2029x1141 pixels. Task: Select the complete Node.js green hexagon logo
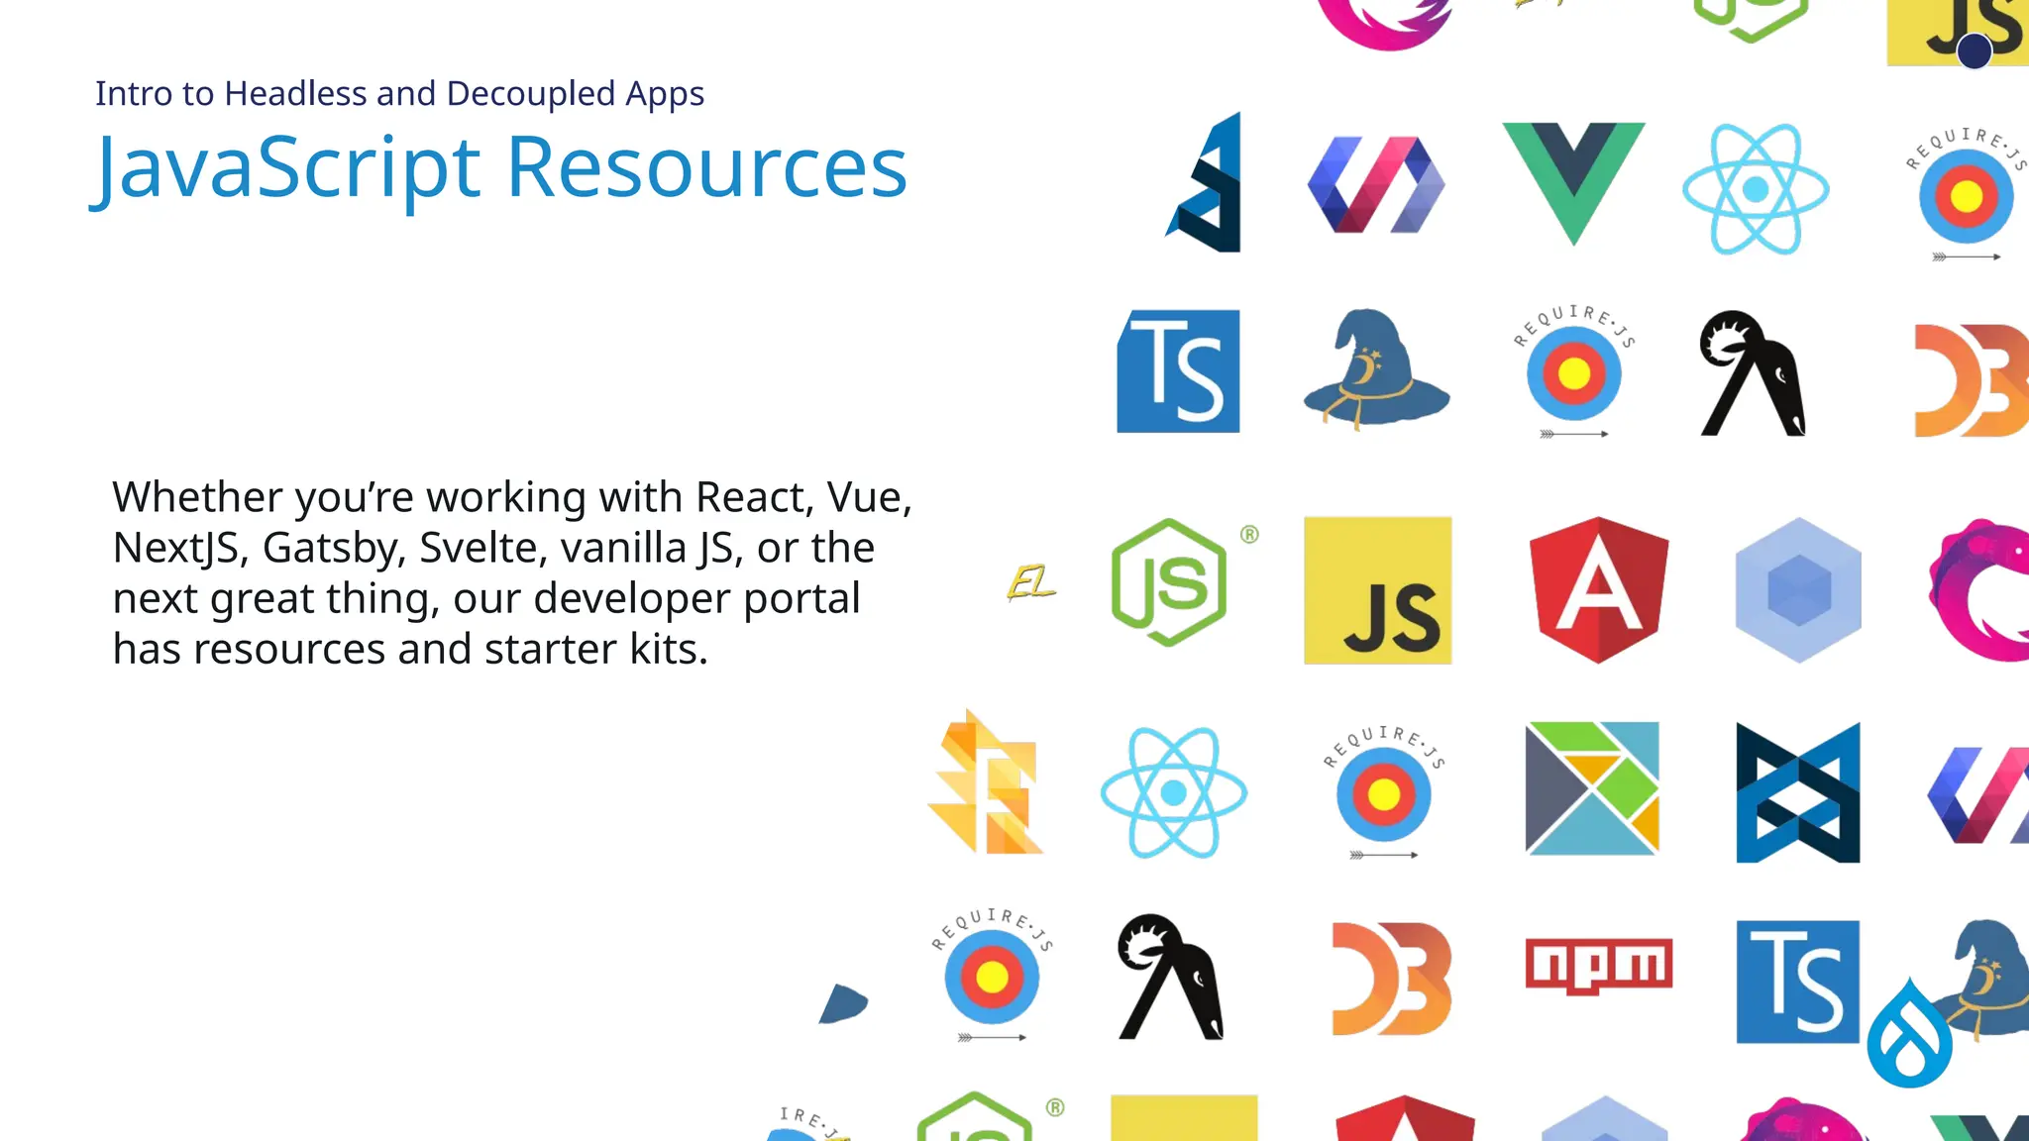click(1169, 582)
